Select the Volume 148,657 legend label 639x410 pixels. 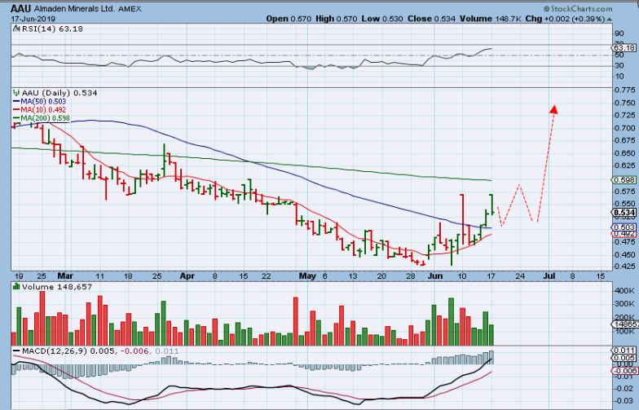[57, 287]
